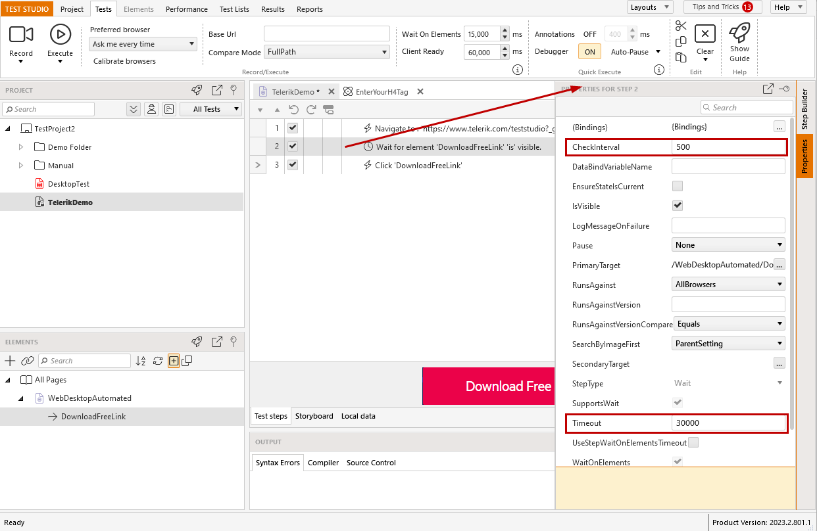The height and width of the screenshot is (531, 817).
Task: Open the Preferred browser dropdown
Action: [143, 44]
